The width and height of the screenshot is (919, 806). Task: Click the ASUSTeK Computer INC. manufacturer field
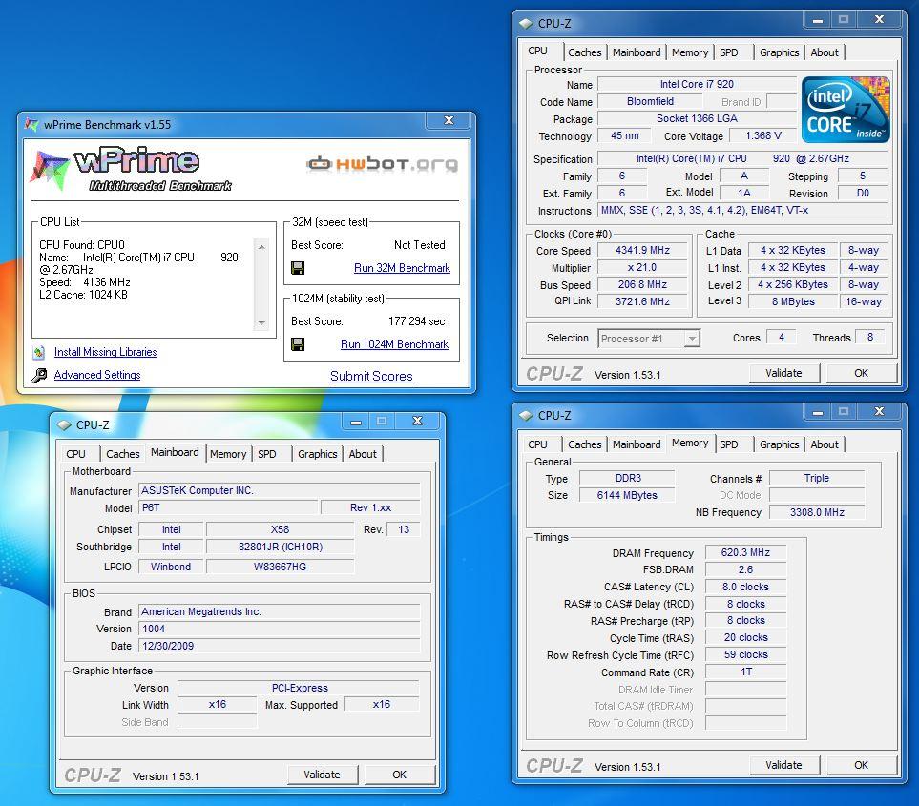pos(280,491)
